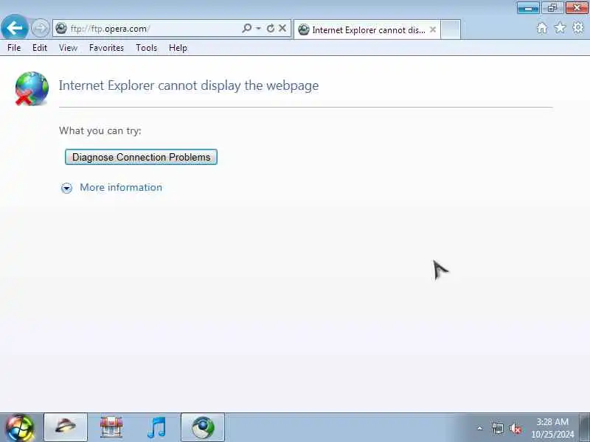Stop loading with the address bar X
The width and height of the screenshot is (590, 442).
pos(282,28)
